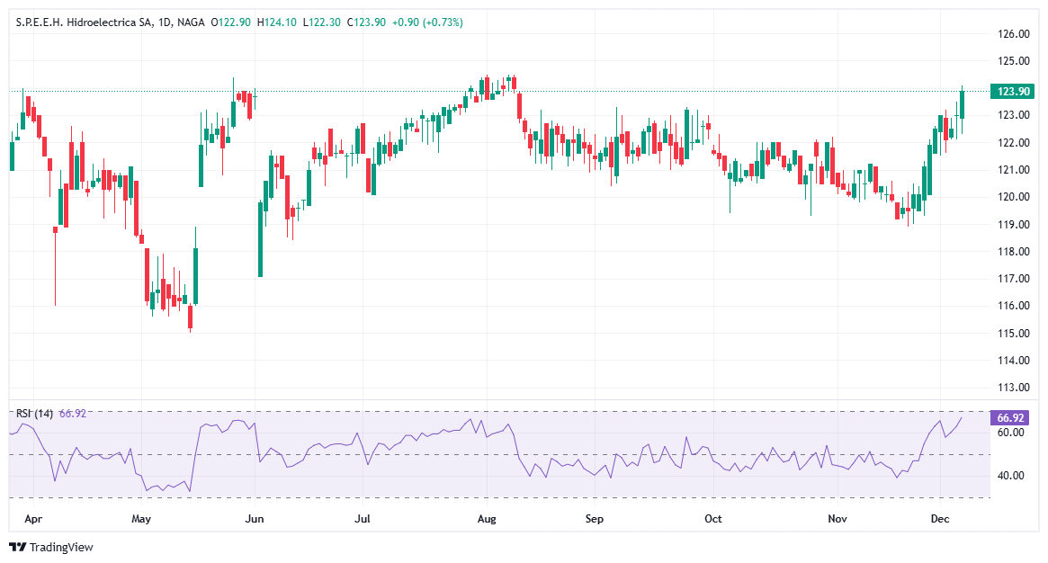Viewport: 1048px width, 563px height.
Task: Click the 126.00 price axis label
Action: coord(1013,34)
